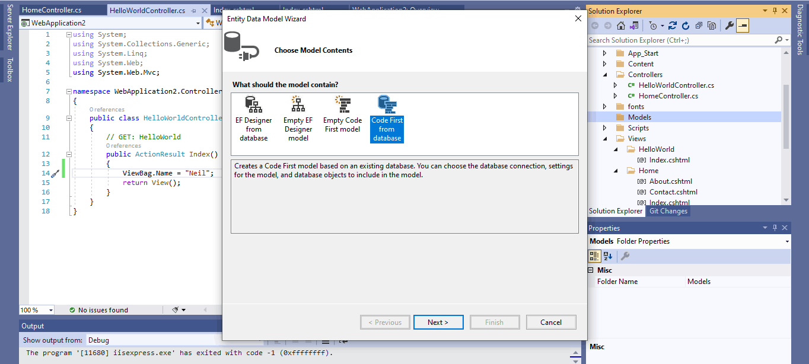809x364 pixels.
Task: Collapse namespace block on line 7
Action: click(x=69, y=92)
